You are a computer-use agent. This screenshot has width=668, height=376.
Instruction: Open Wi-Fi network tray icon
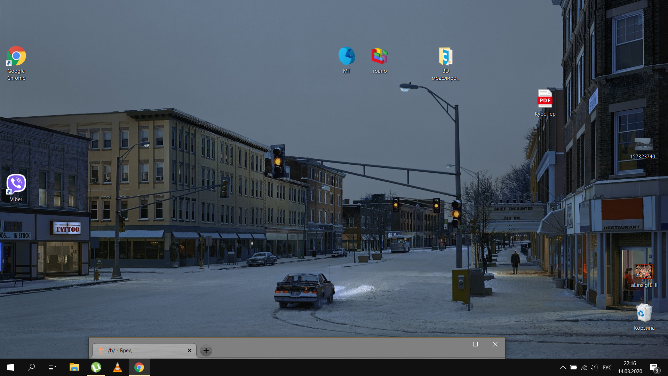pos(584,367)
